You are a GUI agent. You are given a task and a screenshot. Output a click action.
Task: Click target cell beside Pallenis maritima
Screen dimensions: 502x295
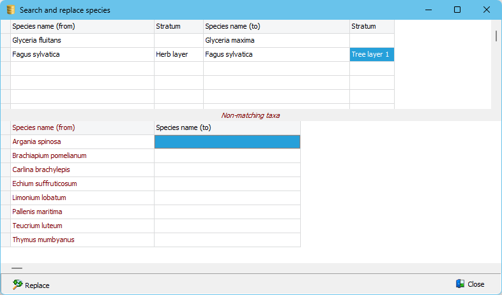point(227,212)
